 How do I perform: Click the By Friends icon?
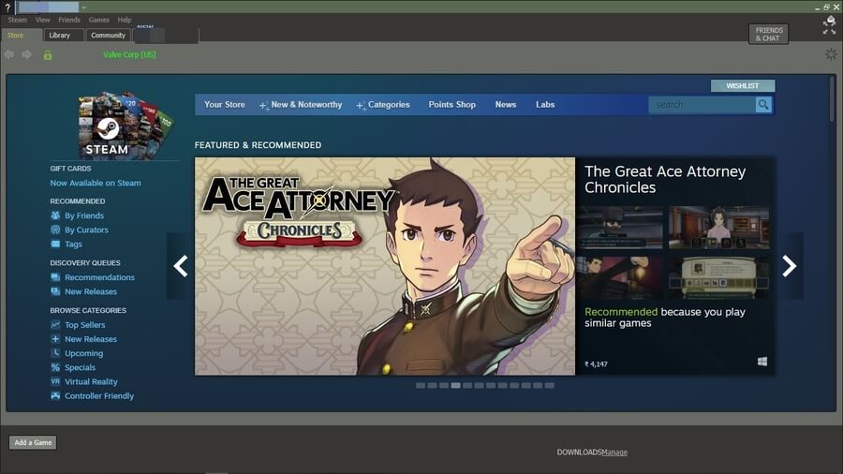coord(56,215)
